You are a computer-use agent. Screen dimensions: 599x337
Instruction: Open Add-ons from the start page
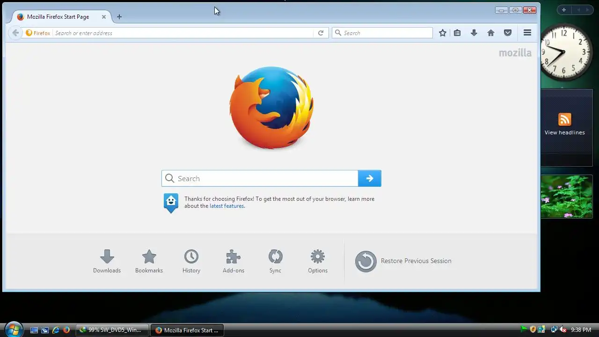[x=233, y=261]
